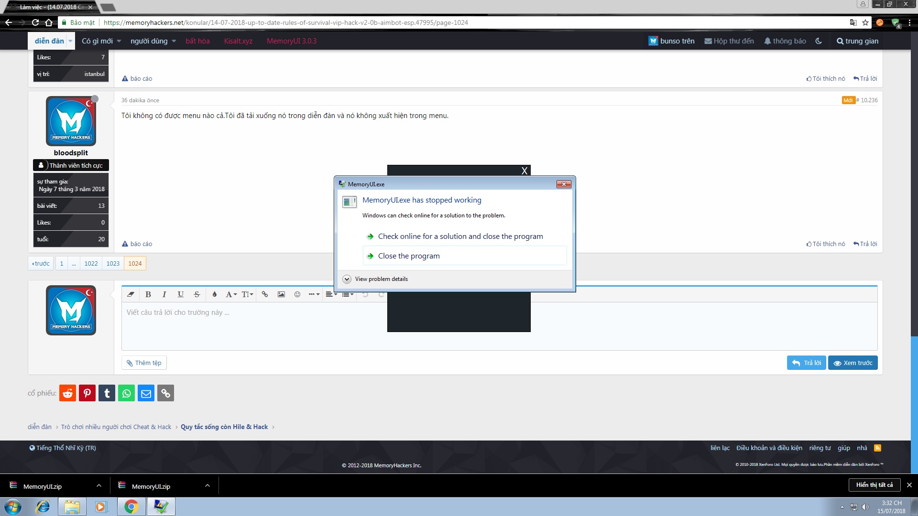918x516 pixels.
Task: Open the bất hòa nav link
Action: pos(197,41)
